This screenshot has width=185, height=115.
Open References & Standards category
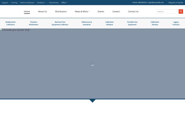(x=87, y=23)
